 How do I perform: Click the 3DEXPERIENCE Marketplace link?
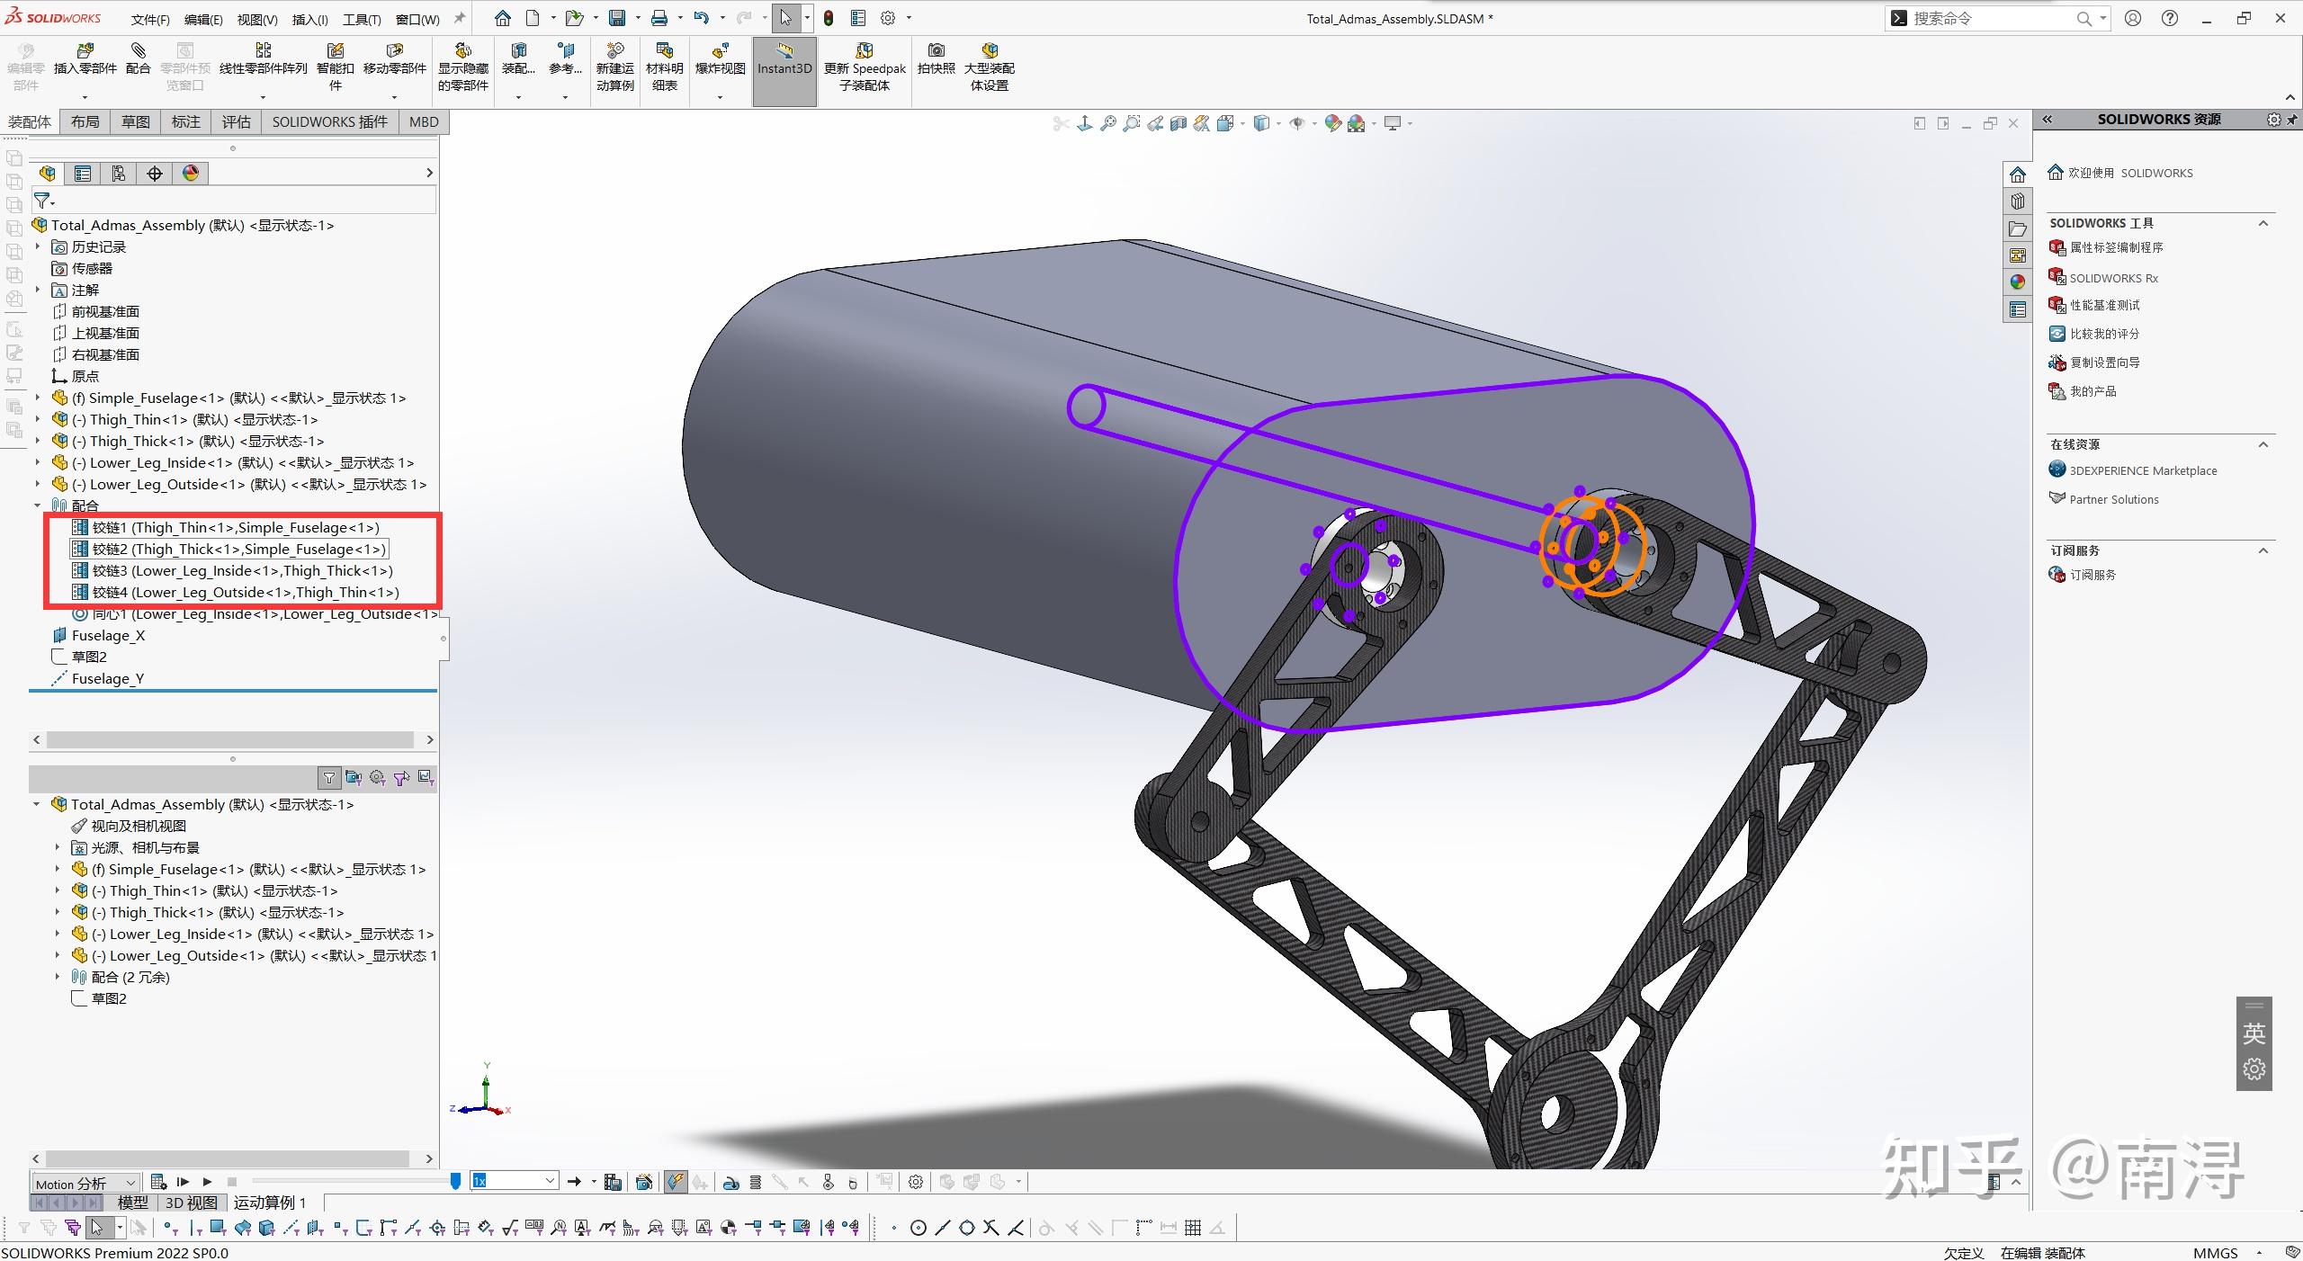click(2142, 470)
